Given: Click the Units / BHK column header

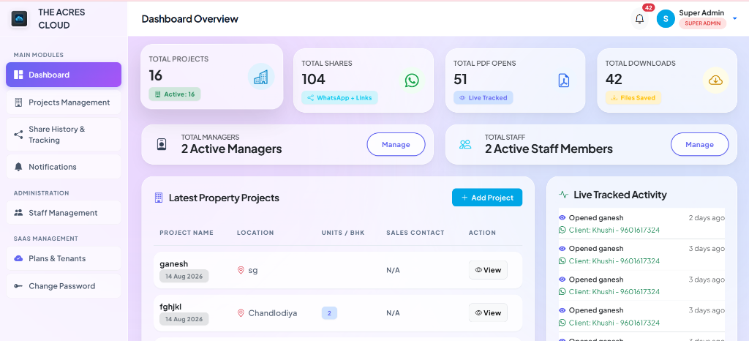Looking at the screenshot, I should (343, 233).
